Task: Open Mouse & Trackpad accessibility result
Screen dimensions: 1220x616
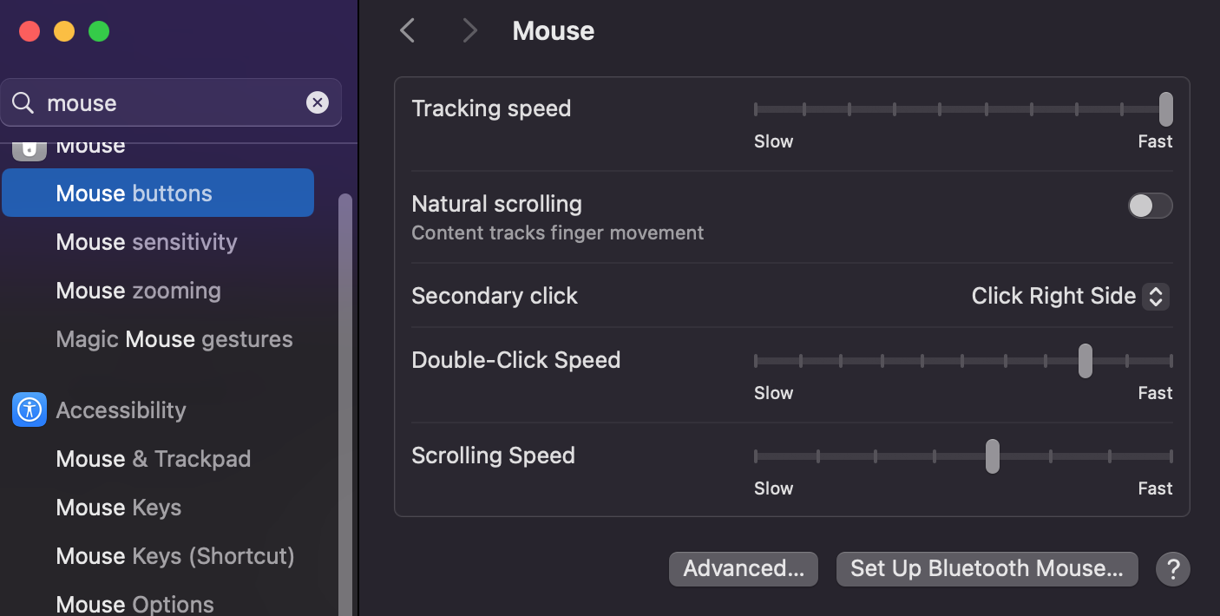Action: coord(154,459)
